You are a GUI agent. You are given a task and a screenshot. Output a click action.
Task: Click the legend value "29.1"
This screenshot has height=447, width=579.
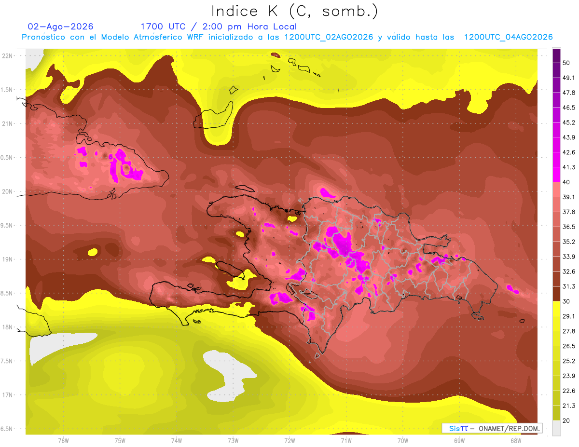pos(569,316)
